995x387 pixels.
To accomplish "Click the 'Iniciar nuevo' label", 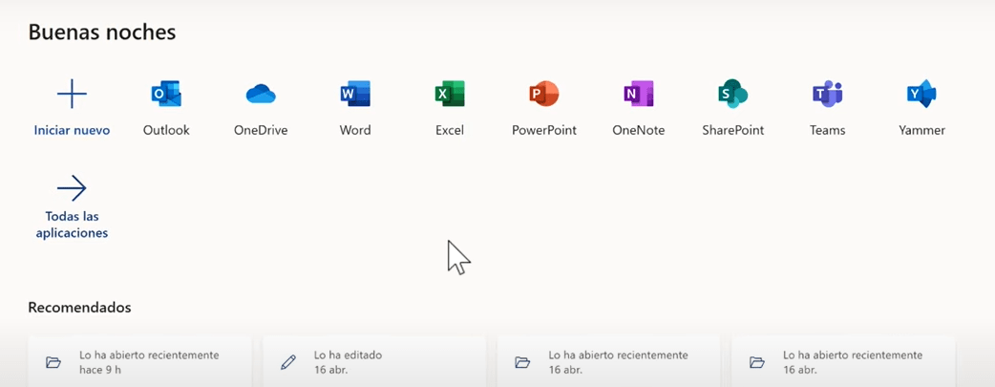I will pyautogui.click(x=72, y=130).
